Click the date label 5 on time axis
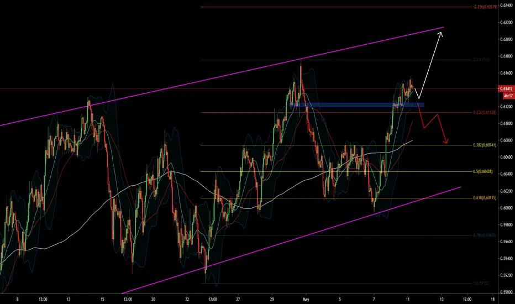Viewport: 515px width, 304px height. tap(340, 300)
